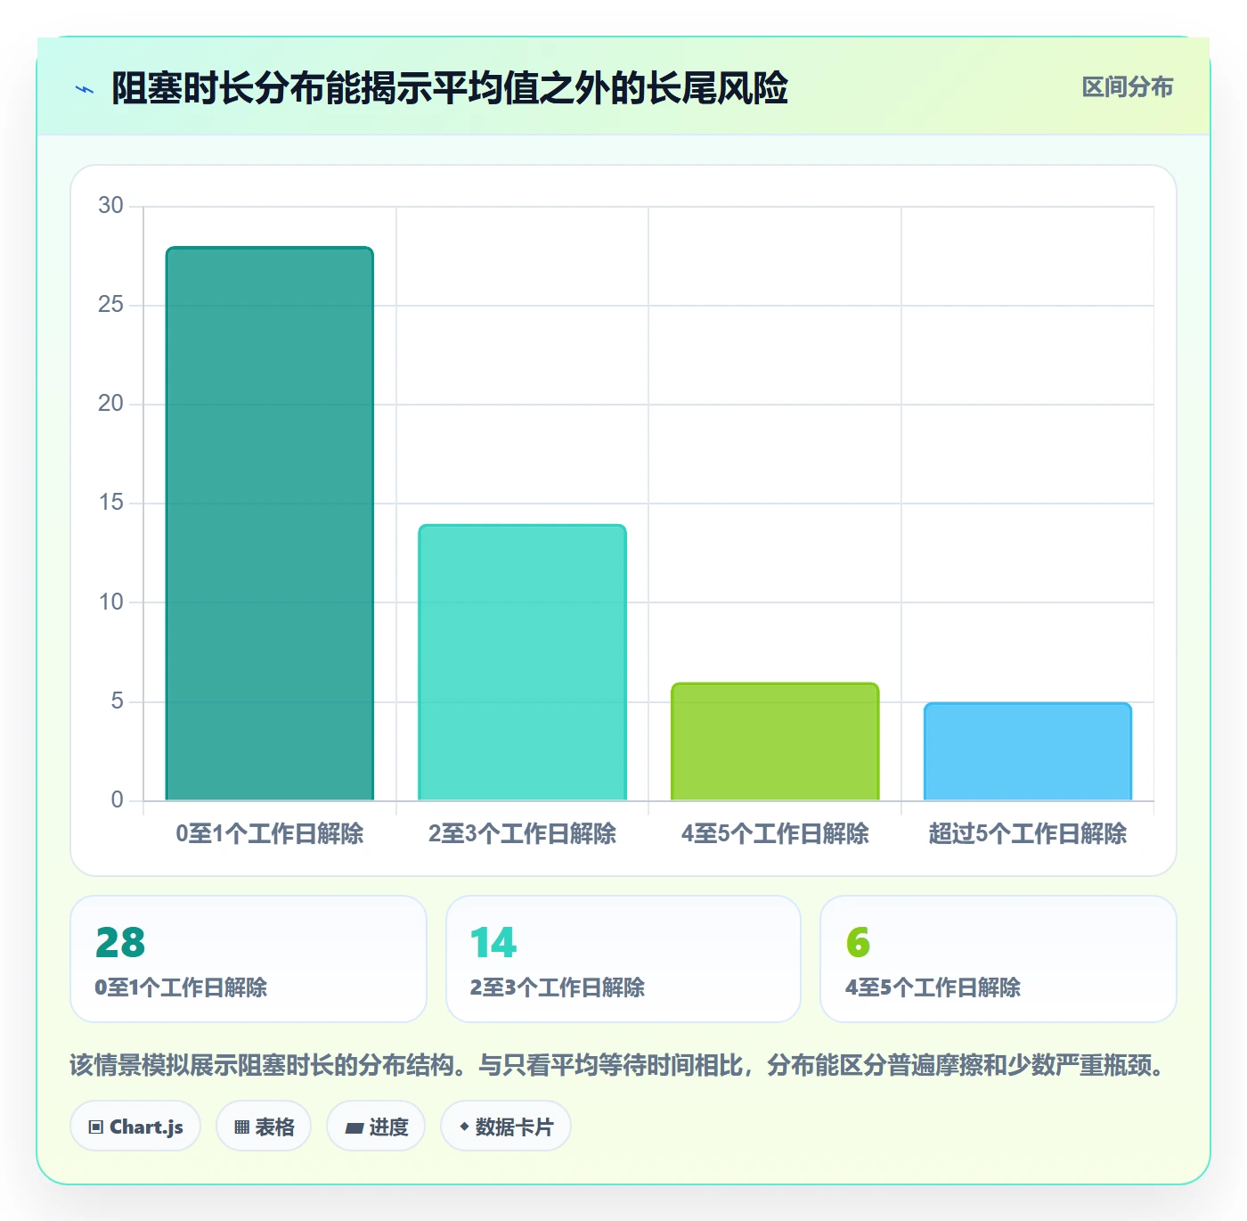This screenshot has height=1221, width=1247.
Task: Click the bar icon in 进度 chip
Action: [x=355, y=1128]
